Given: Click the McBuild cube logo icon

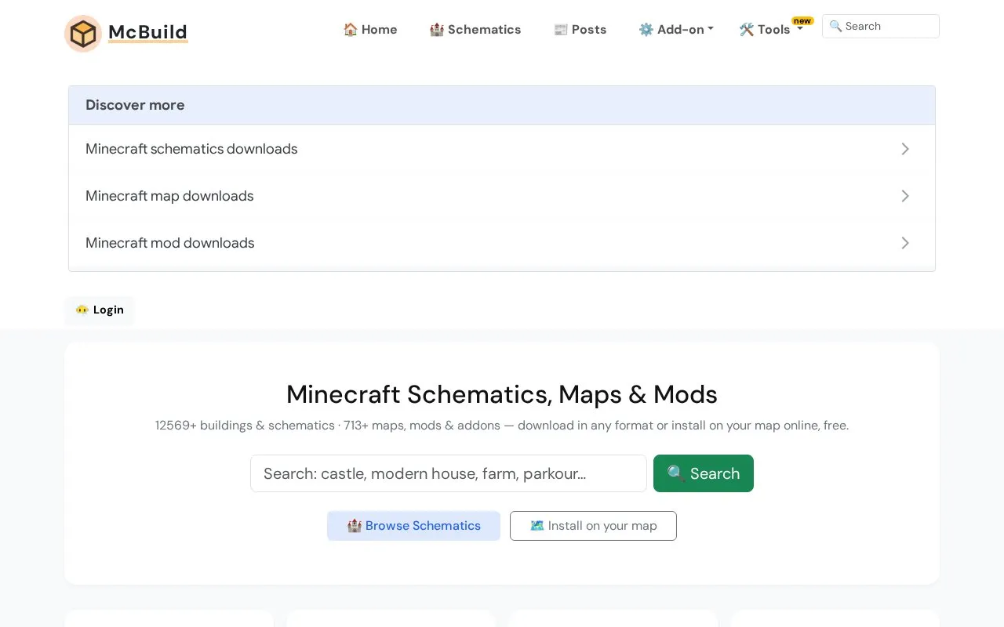Looking at the screenshot, I should click(x=83, y=34).
